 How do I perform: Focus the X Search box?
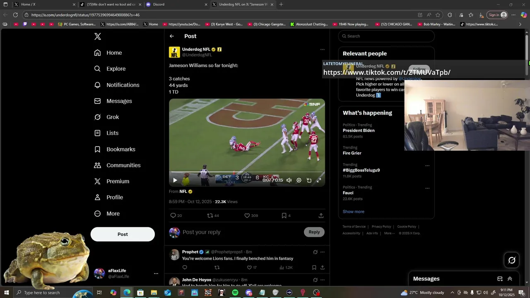[386, 36]
